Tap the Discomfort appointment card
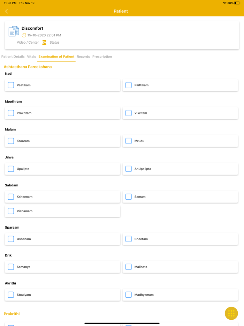Screen dimensions: 244x326 pos(139,35)
